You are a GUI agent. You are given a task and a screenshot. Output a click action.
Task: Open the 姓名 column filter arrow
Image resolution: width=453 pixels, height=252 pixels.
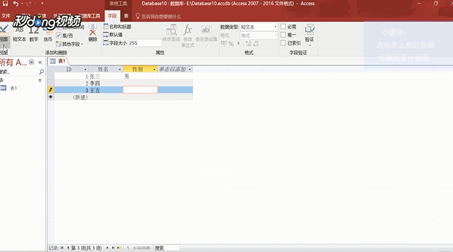click(x=119, y=70)
